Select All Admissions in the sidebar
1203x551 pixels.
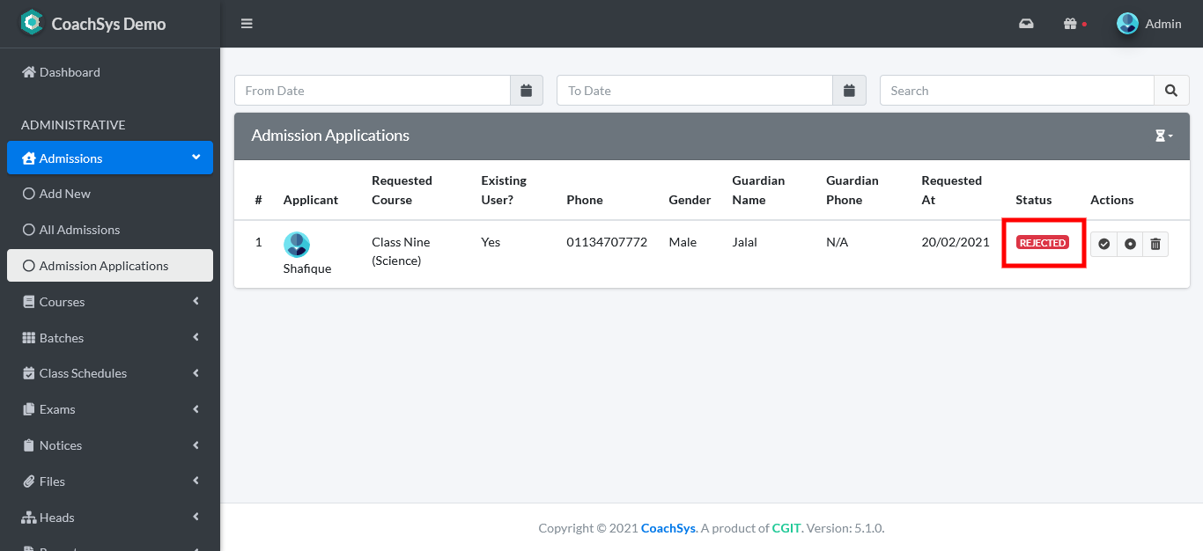pyautogui.click(x=79, y=230)
